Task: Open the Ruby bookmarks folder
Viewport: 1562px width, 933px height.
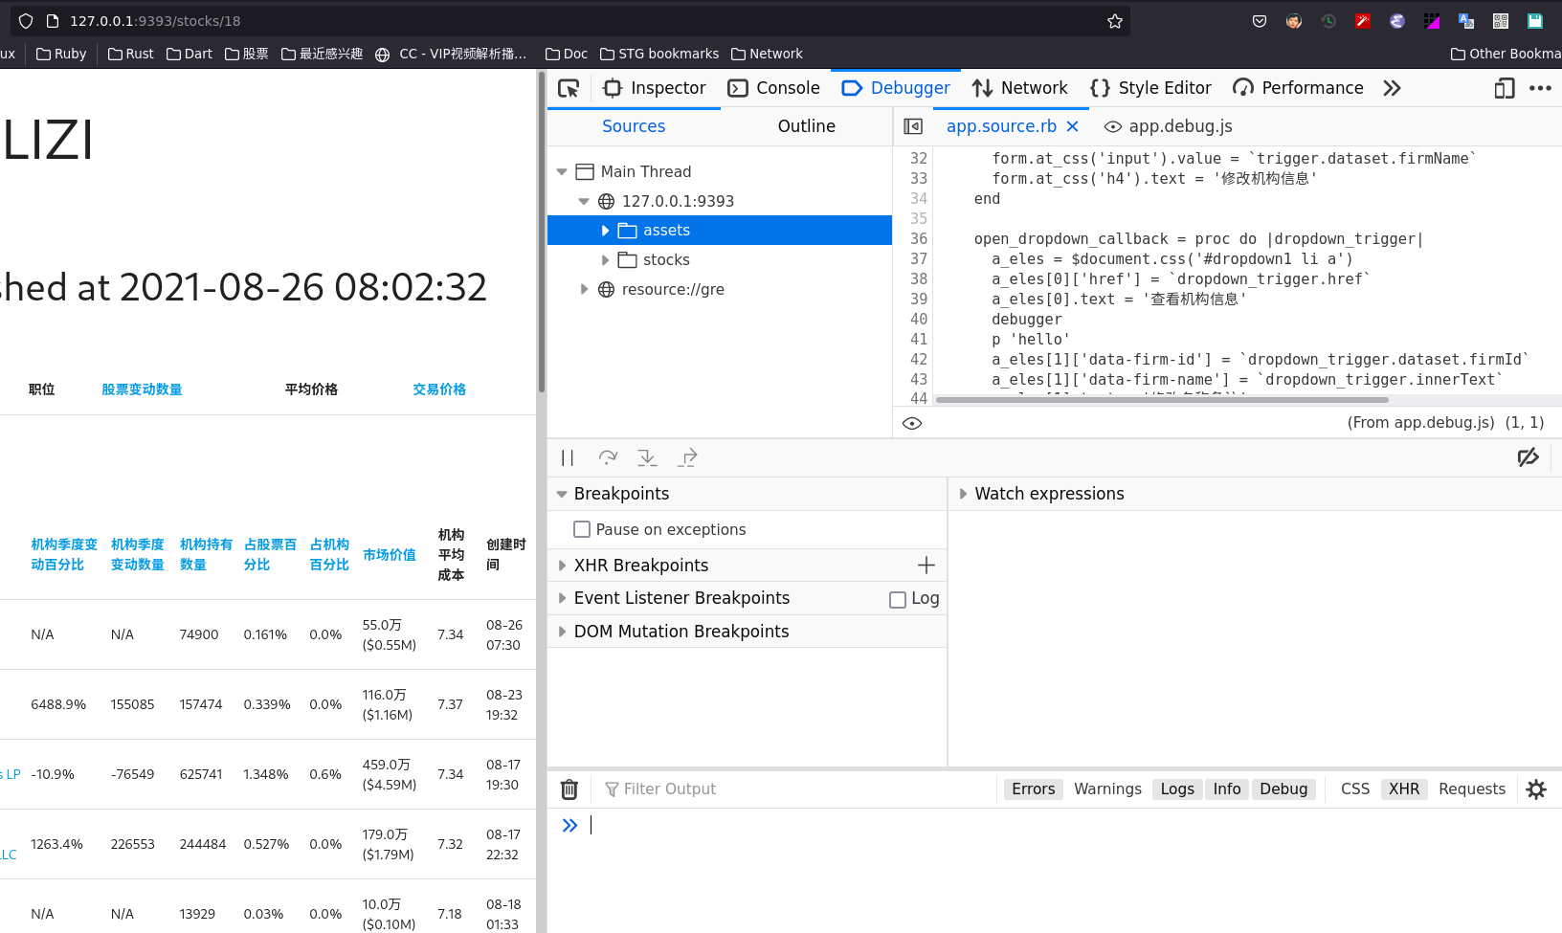Action: coord(61,54)
